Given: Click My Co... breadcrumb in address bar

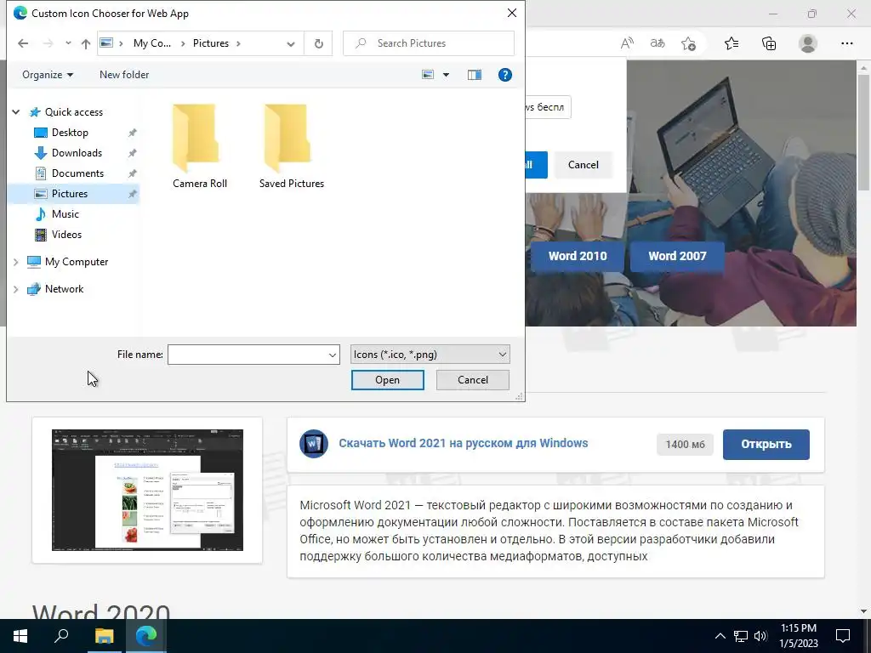Looking at the screenshot, I should (x=151, y=43).
